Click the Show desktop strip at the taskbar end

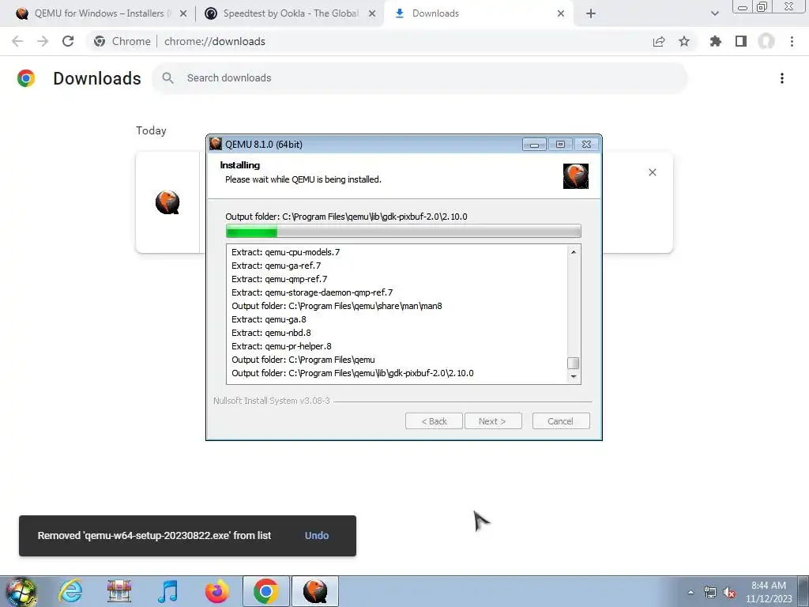[803, 592]
